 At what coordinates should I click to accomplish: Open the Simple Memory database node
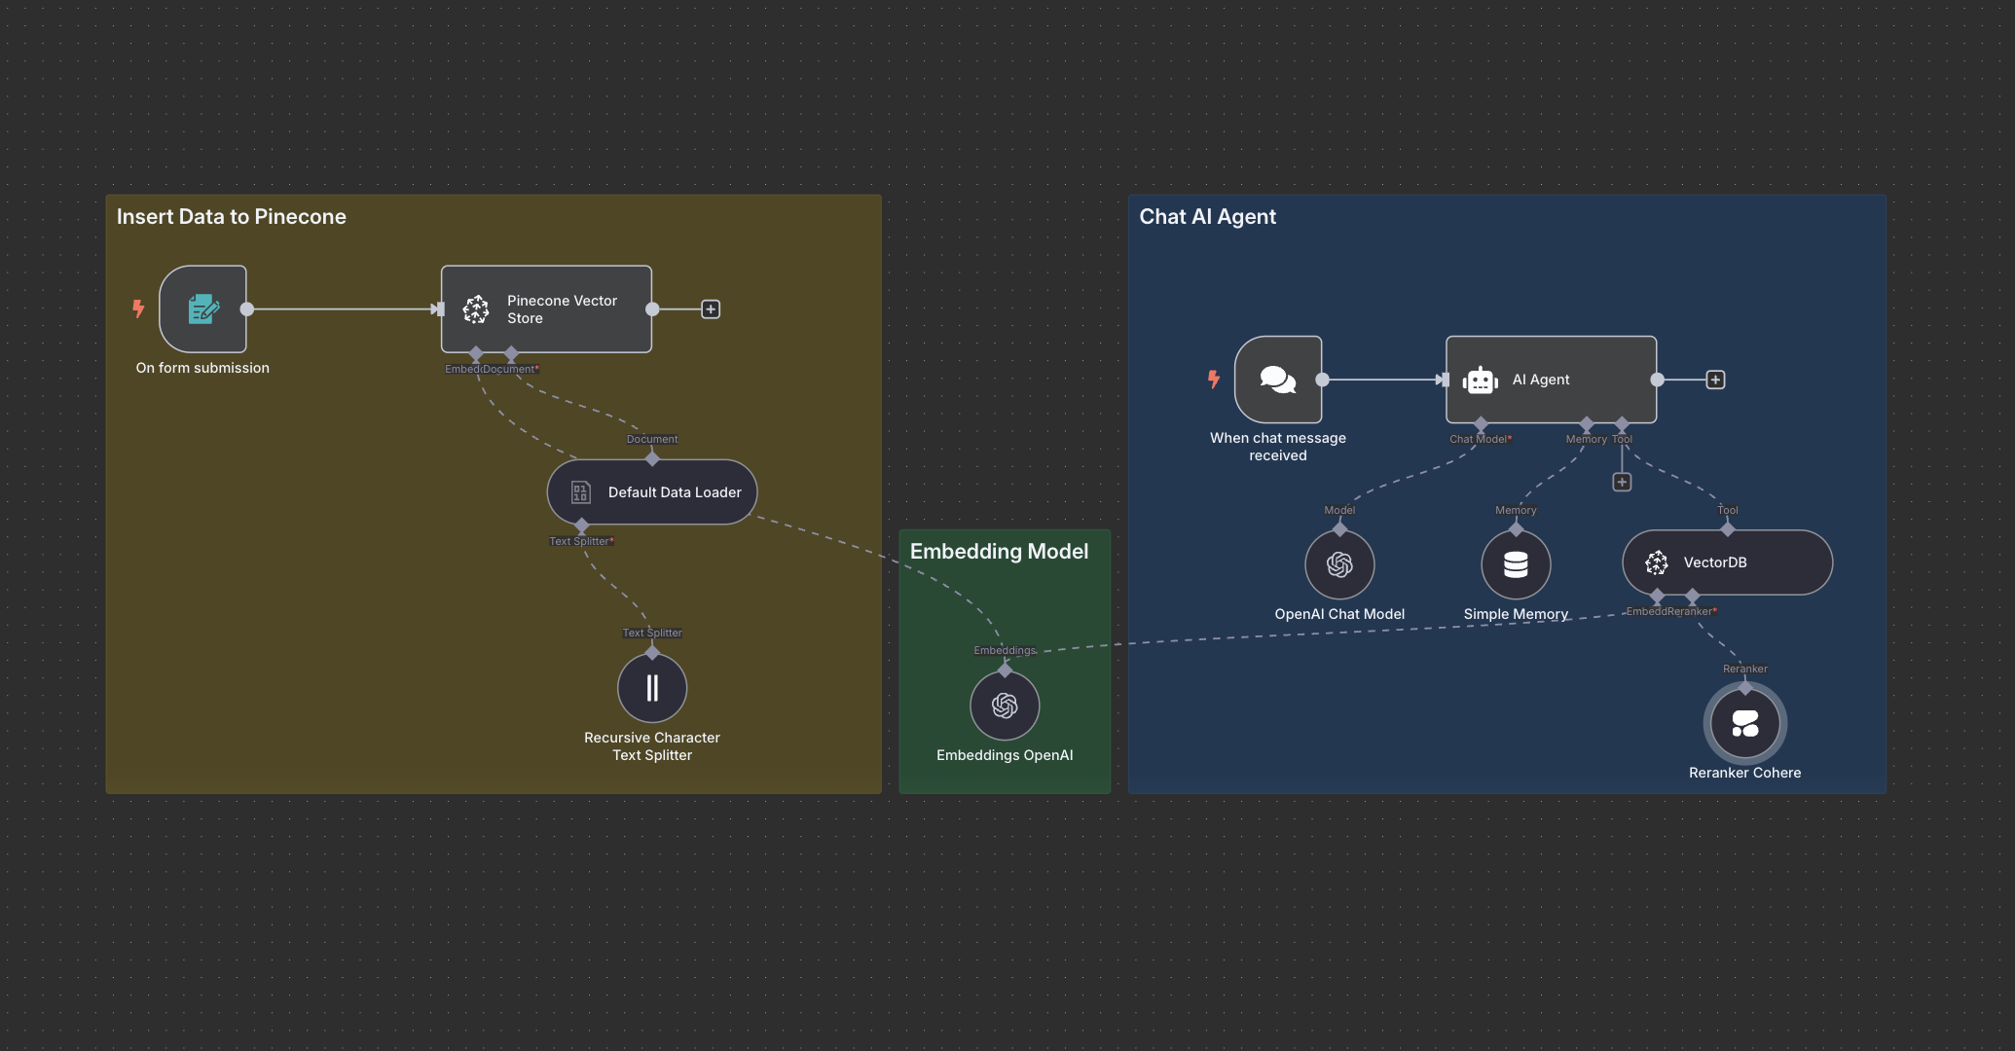[x=1516, y=564]
